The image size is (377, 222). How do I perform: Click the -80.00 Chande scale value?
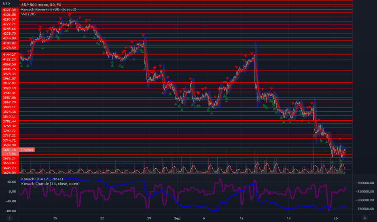point(11,211)
